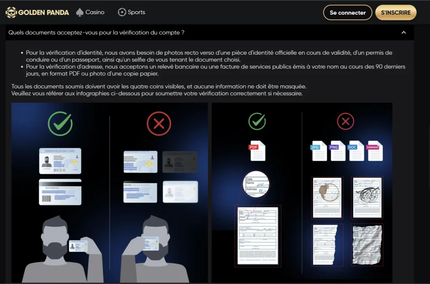Click the front-side identification card image

pyautogui.click(x=60, y=161)
